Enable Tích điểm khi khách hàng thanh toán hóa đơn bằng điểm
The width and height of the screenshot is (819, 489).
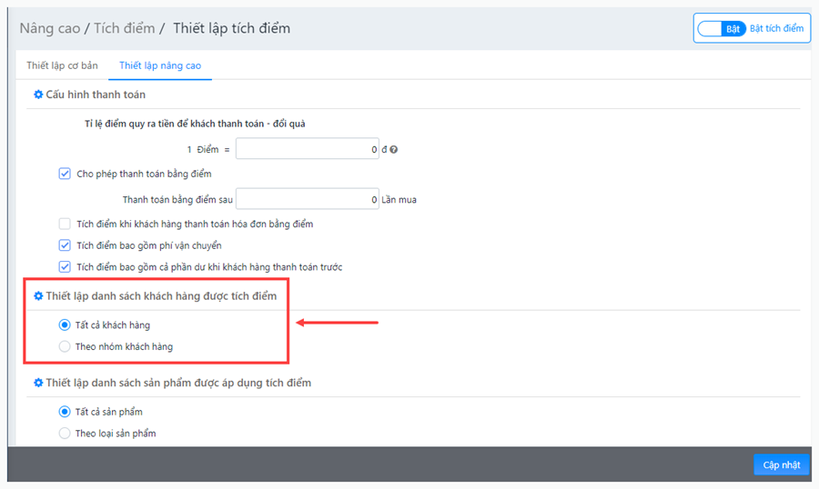tap(65, 224)
